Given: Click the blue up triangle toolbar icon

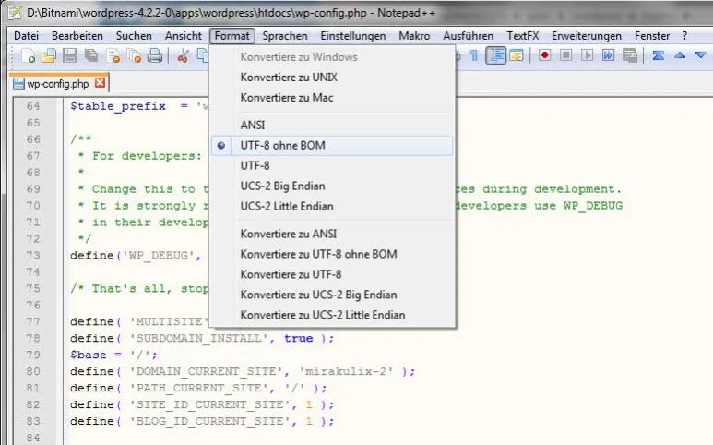Looking at the screenshot, I should 680,55.
